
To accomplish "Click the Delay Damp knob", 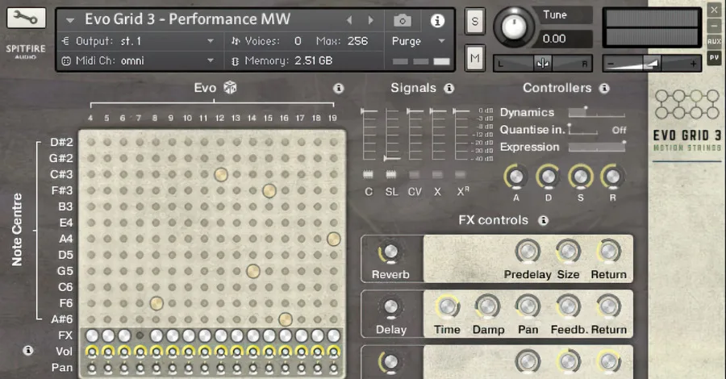I will (487, 306).
